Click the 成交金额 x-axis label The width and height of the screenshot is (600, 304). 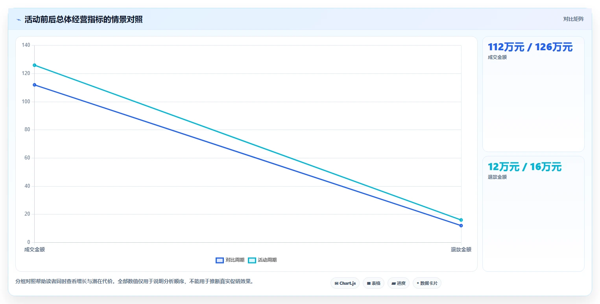point(35,249)
